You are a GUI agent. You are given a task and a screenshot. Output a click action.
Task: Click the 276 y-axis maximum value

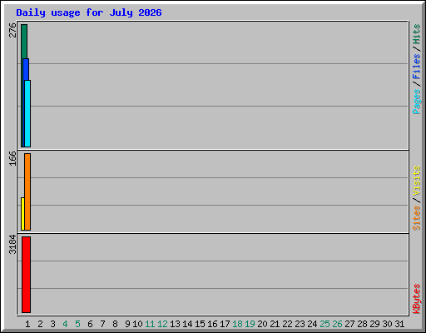[12, 30]
